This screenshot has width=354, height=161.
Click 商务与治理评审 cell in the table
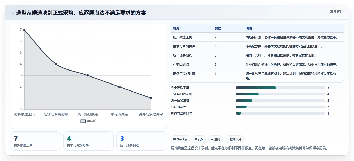[184, 74]
